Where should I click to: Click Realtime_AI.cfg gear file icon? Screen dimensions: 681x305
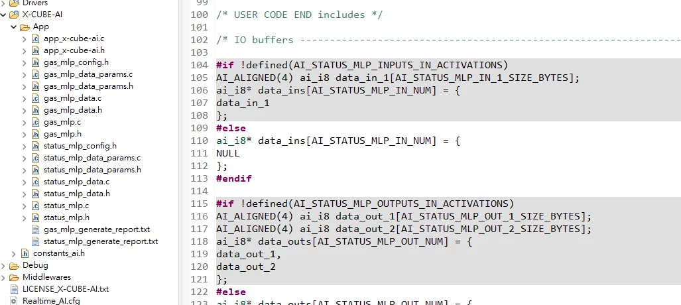click(x=15, y=300)
